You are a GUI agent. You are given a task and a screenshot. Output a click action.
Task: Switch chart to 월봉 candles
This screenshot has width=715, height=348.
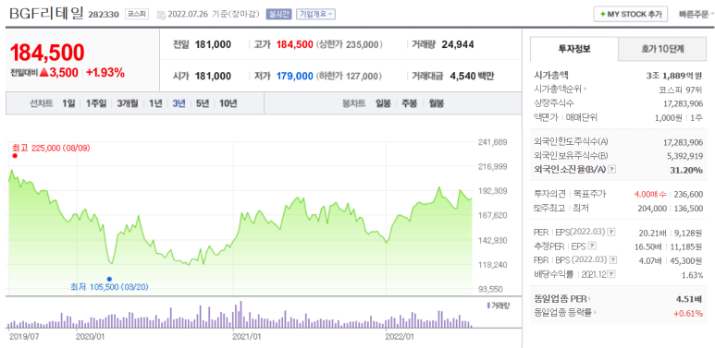(x=437, y=103)
